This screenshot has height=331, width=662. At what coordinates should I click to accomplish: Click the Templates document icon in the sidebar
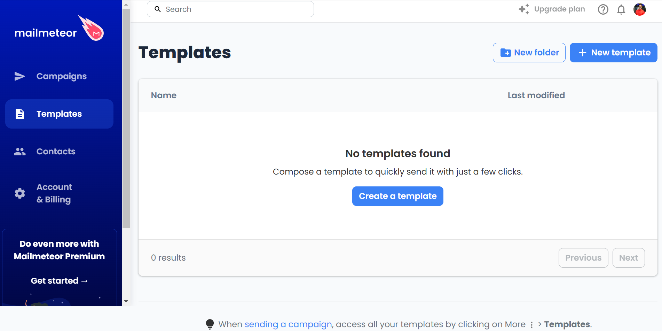pyautogui.click(x=20, y=114)
